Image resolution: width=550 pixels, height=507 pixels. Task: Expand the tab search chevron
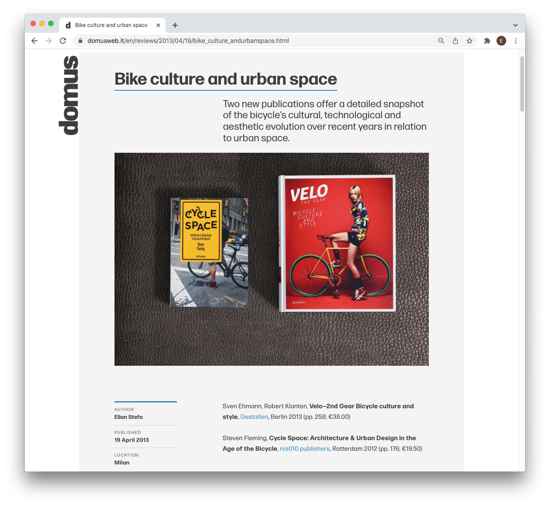(x=515, y=25)
